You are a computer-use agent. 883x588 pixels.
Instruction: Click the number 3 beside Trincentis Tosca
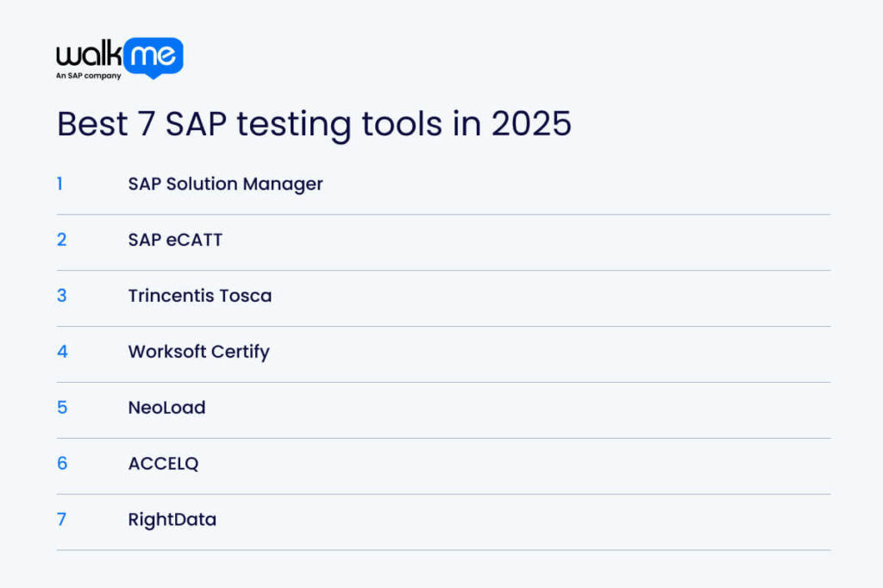61,296
